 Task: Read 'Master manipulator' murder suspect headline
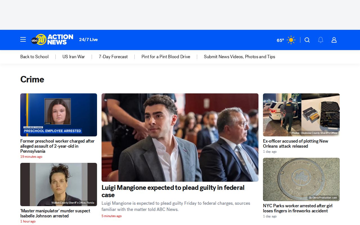click(x=55, y=213)
